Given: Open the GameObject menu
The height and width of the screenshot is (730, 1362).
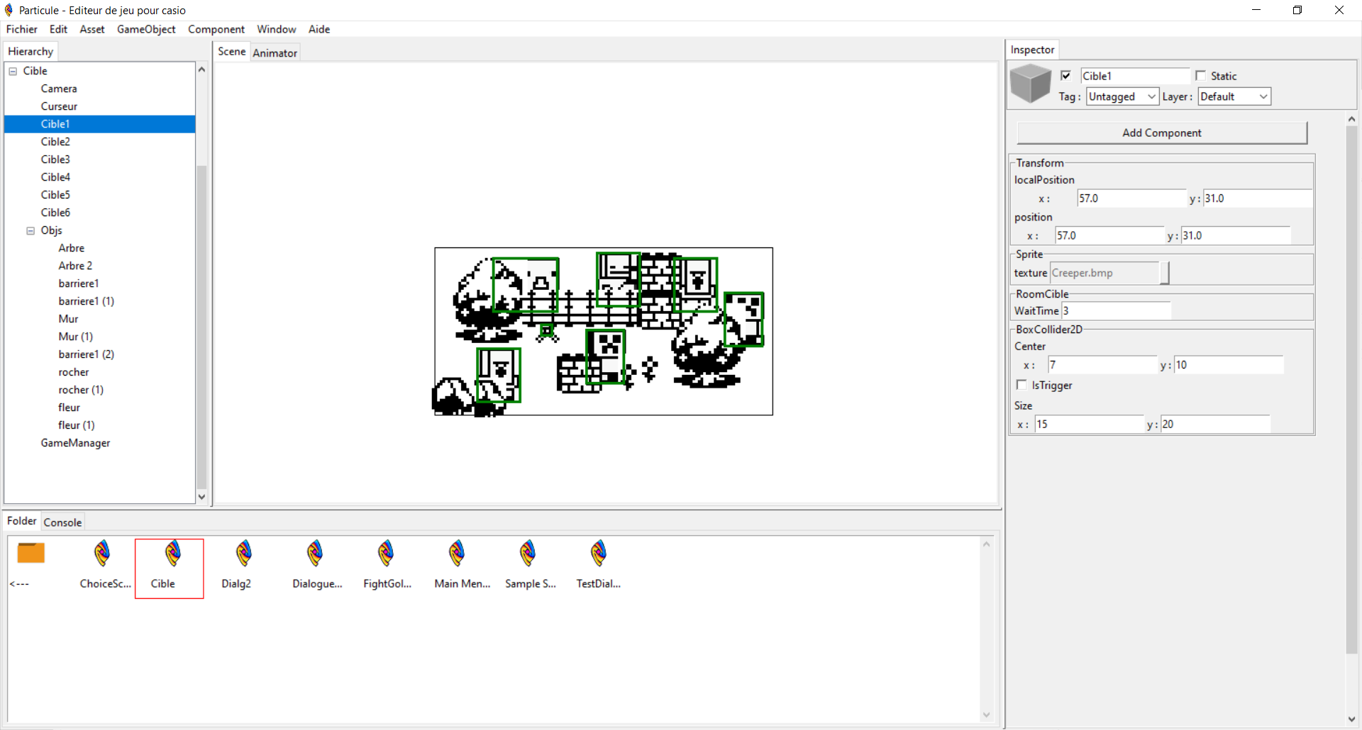Looking at the screenshot, I should pyautogui.click(x=146, y=29).
